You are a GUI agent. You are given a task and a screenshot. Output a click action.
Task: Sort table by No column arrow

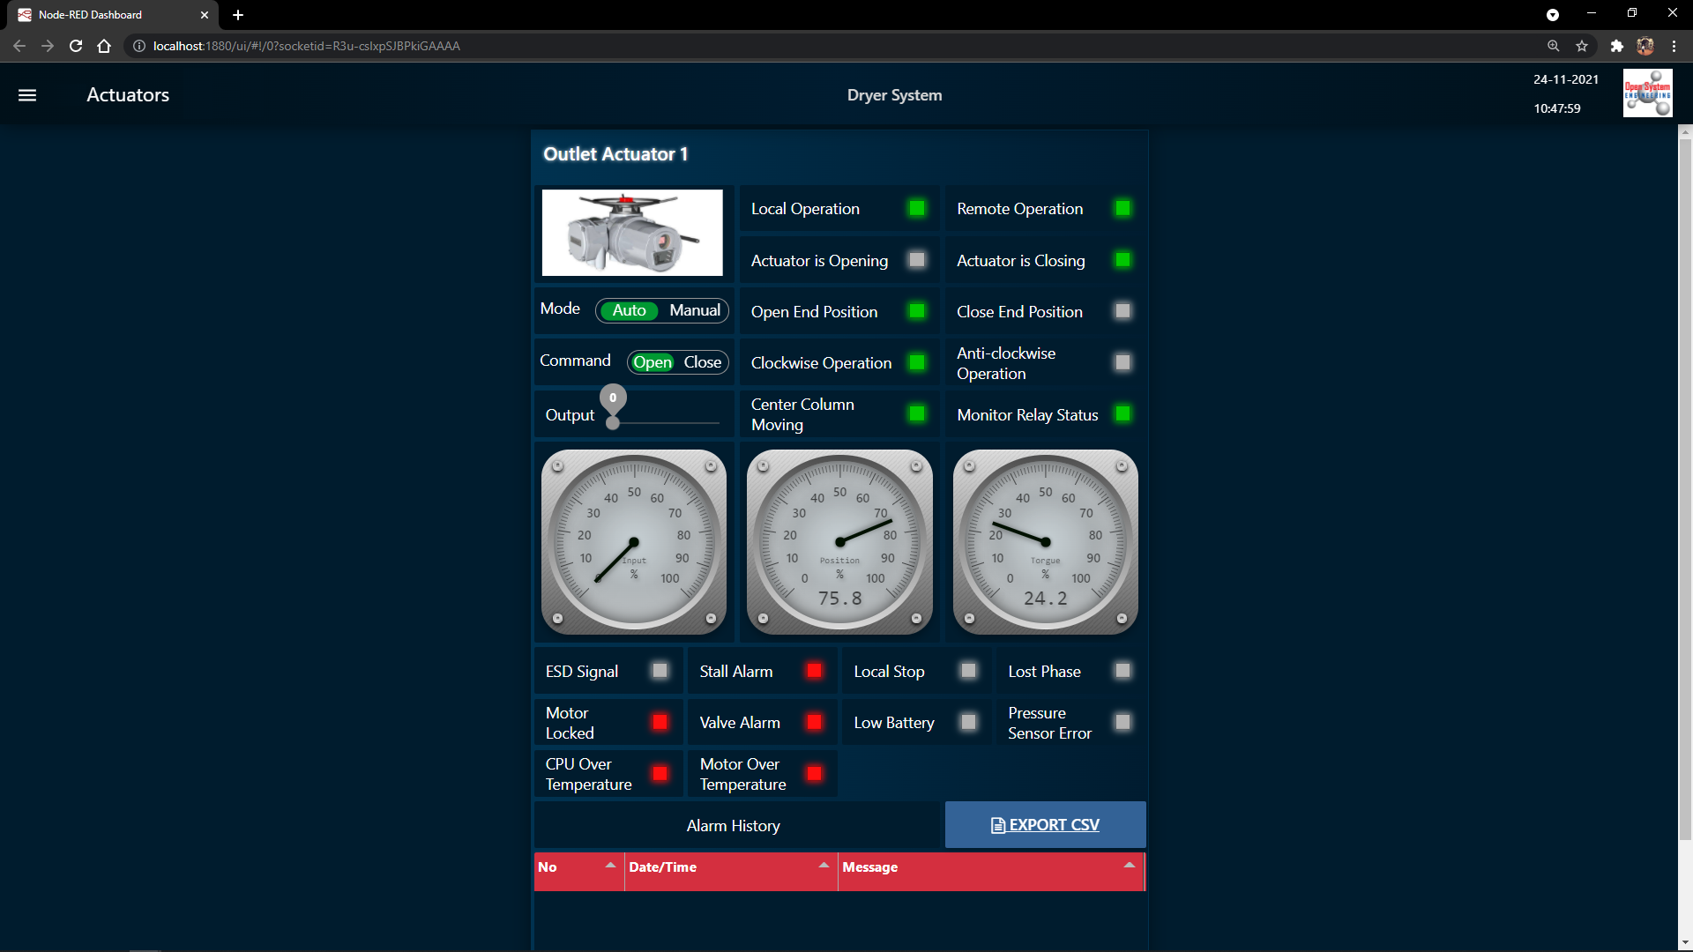coord(610,866)
